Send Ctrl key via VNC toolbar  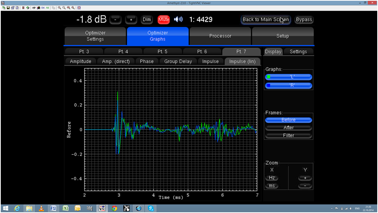[x=43, y=8]
